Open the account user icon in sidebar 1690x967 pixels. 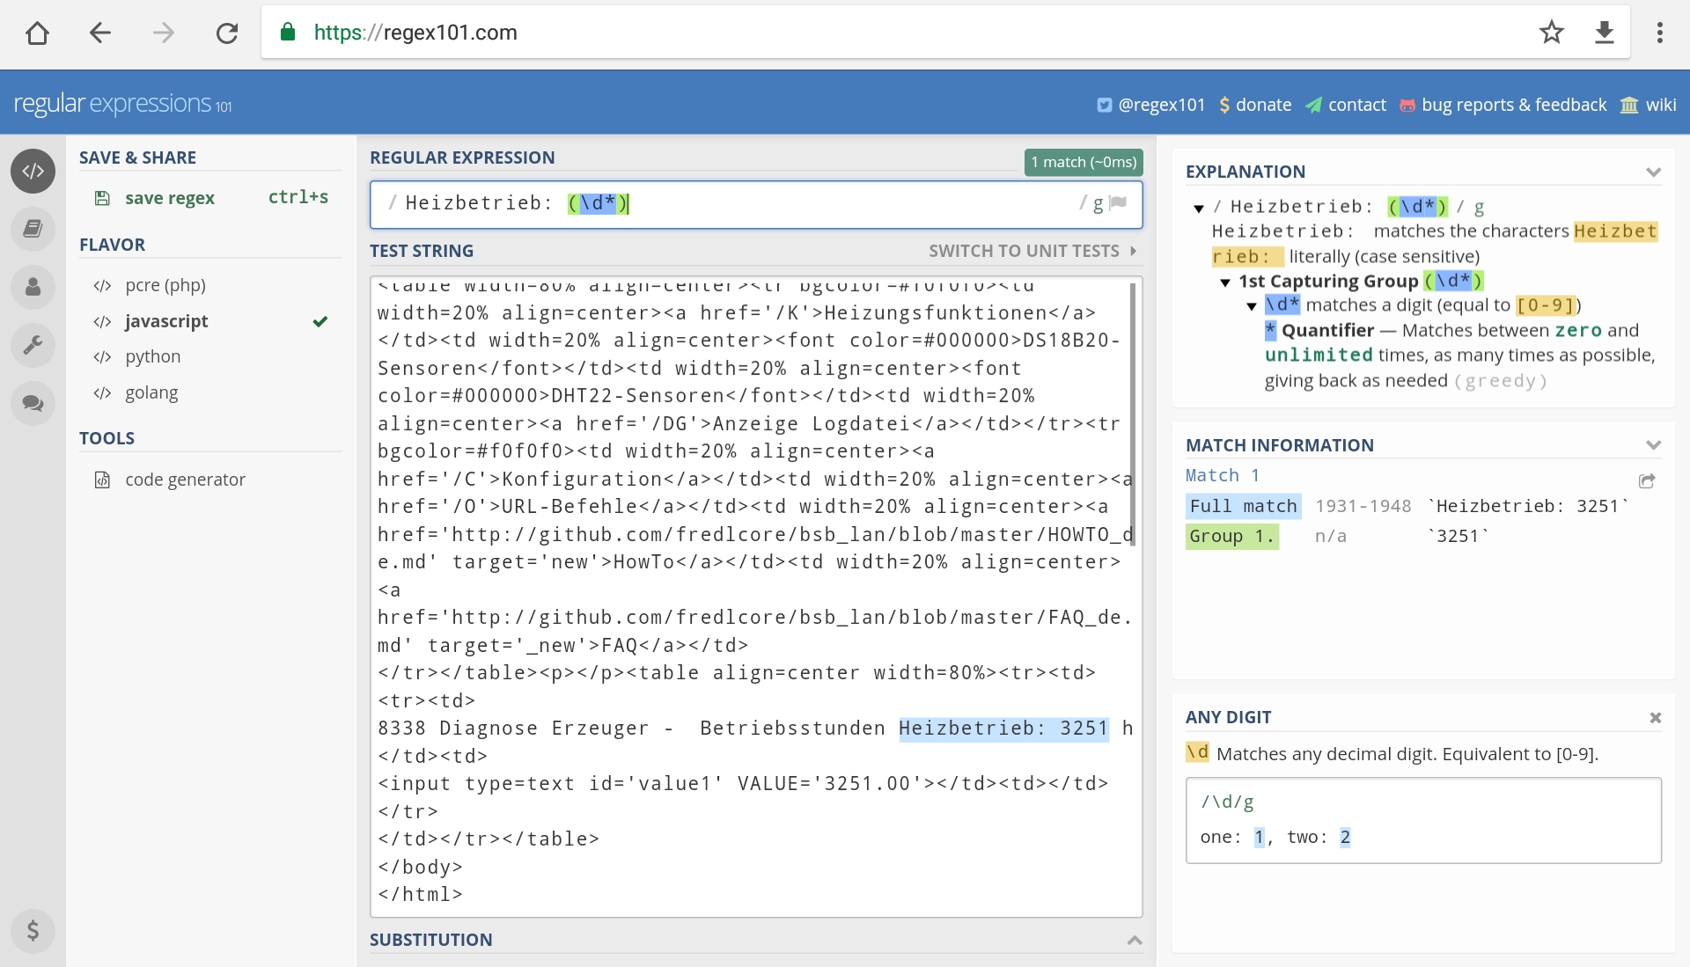pos(33,287)
